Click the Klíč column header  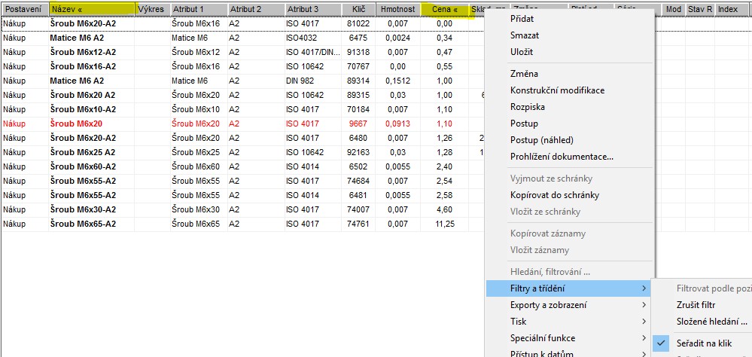click(358, 9)
